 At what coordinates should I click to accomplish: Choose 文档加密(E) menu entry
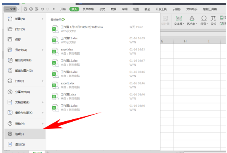(x=25, y=102)
